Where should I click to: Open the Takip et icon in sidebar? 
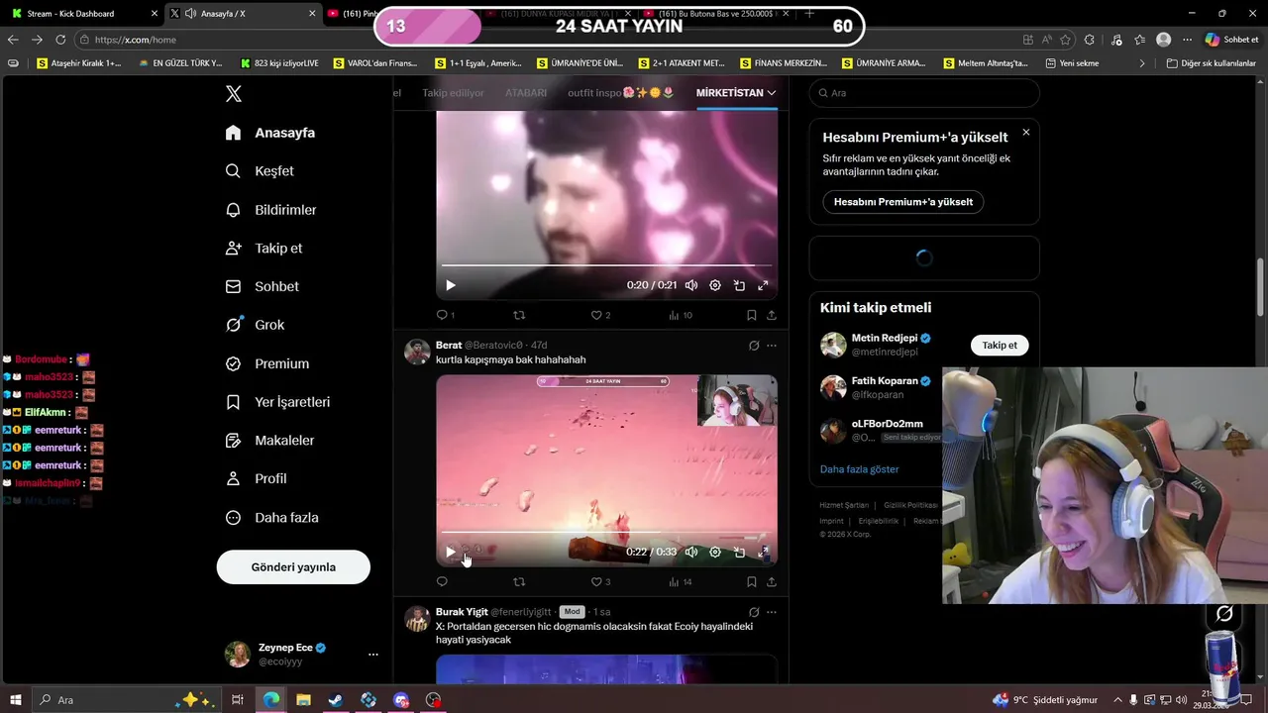234,249
